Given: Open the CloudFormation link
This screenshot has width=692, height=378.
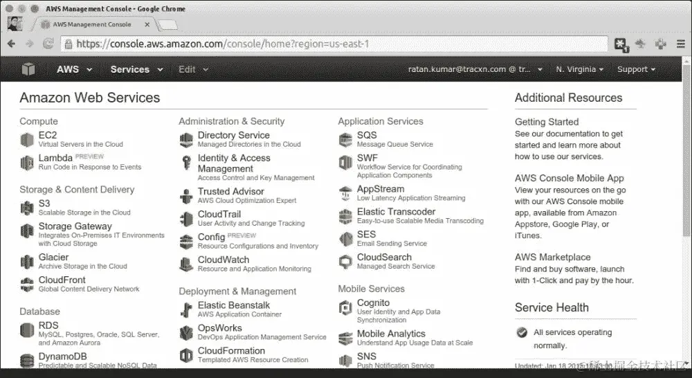Looking at the screenshot, I should [231, 350].
